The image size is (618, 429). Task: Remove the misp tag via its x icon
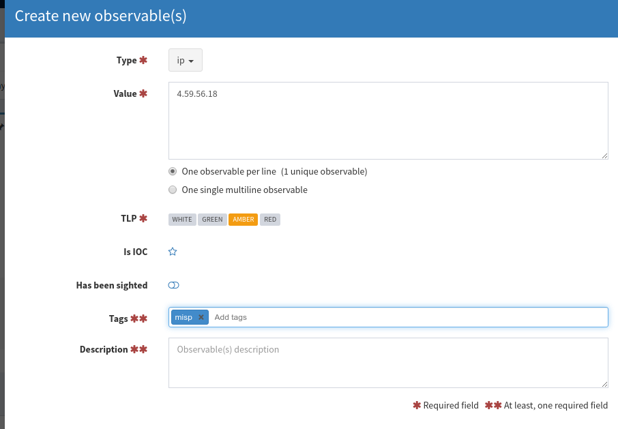click(x=200, y=317)
